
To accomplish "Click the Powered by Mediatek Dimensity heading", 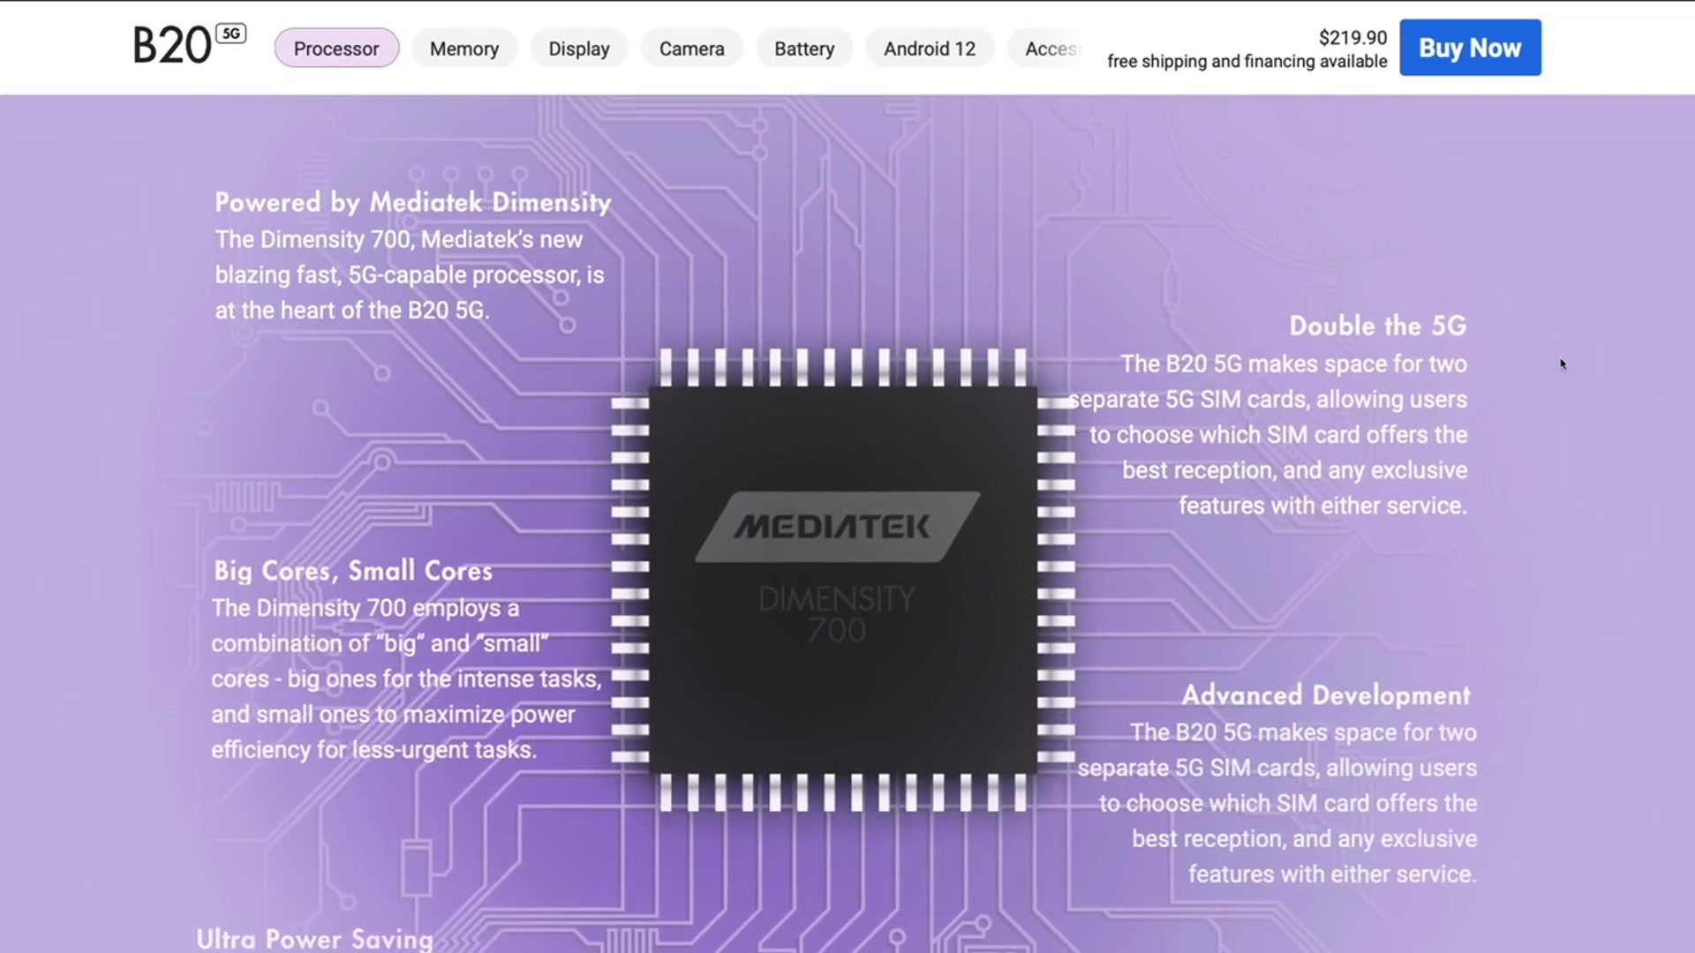I will [413, 202].
